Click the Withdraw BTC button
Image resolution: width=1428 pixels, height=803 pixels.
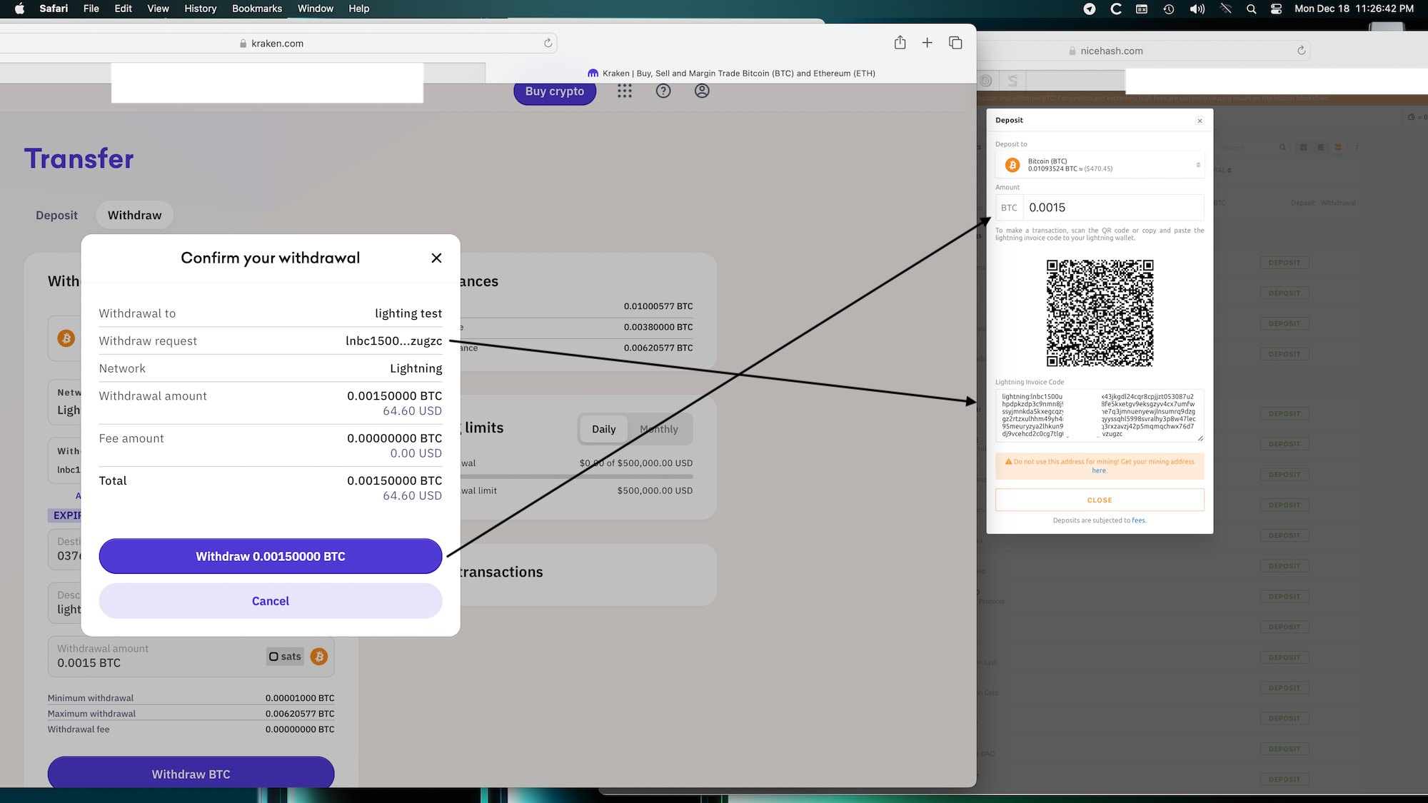tap(191, 773)
